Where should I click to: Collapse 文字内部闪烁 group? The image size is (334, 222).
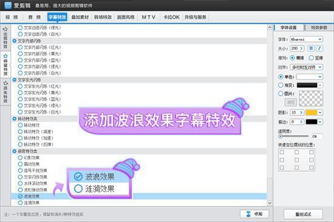(x=15, y=41)
